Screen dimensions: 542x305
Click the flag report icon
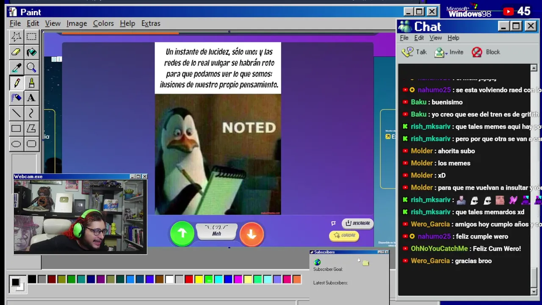333,223
